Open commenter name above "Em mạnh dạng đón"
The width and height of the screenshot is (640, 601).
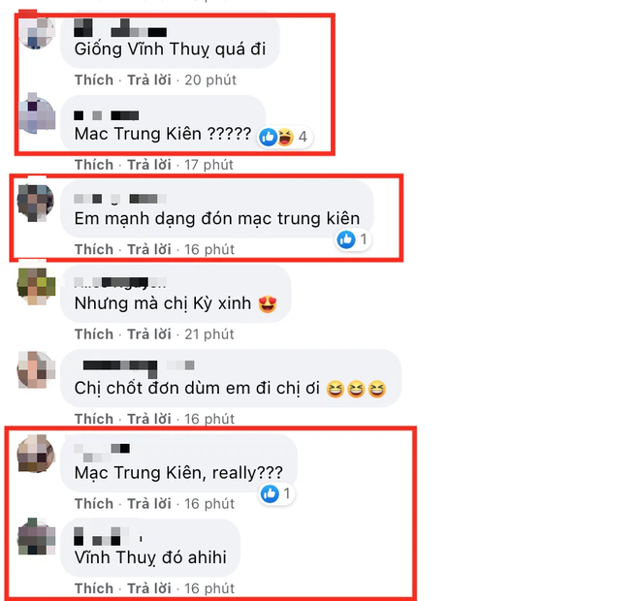(x=120, y=199)
